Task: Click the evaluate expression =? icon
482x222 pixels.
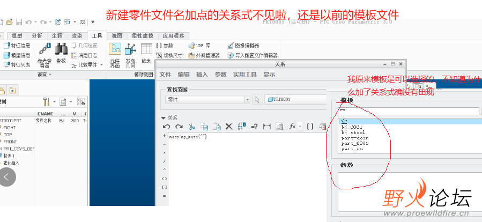Action: pyautogui.click(x=254, y=127)
